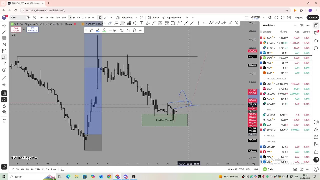Collapse the indicator legend showing 2
This screenshot has height=180, width=320.
(x=13, y=35)
